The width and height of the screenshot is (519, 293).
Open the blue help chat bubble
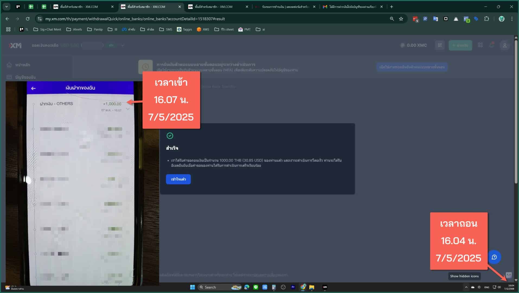click(x=494, y=257)
